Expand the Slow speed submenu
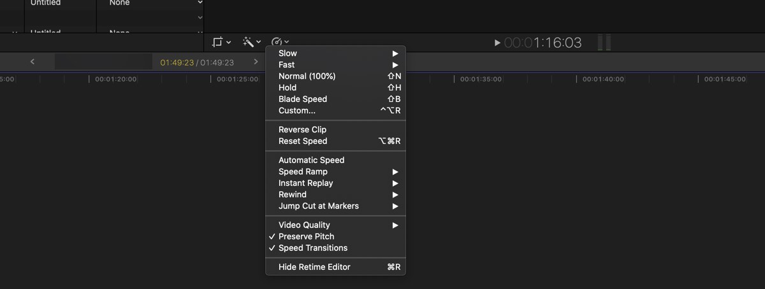The height and width of the screenshot is (289, 765). pos(335,53)
